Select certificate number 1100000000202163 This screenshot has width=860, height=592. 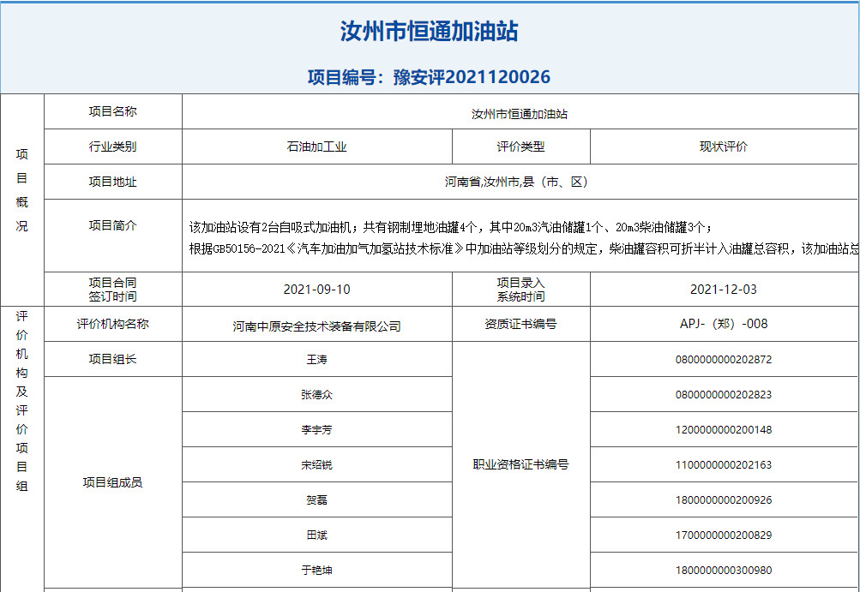pyautogui.click(x=724, y=465)
